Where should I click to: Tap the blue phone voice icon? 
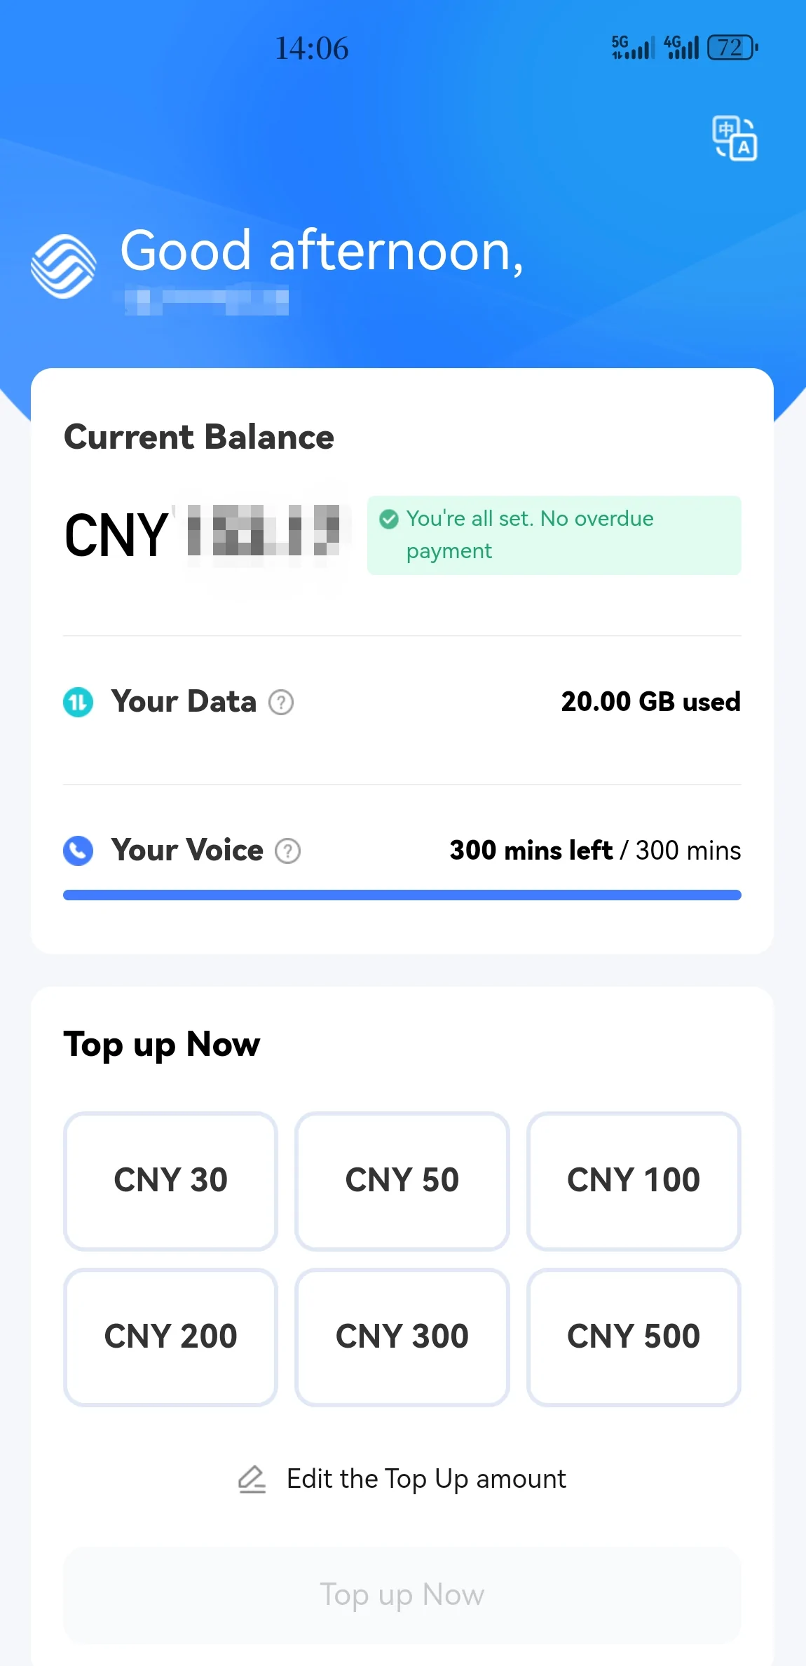pos(78,851)
